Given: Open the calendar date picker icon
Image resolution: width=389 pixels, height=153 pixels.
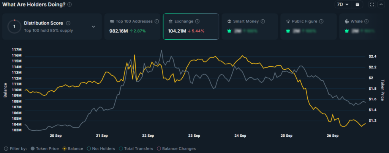Looking at the screenshot, I should [x=357, y=5].
